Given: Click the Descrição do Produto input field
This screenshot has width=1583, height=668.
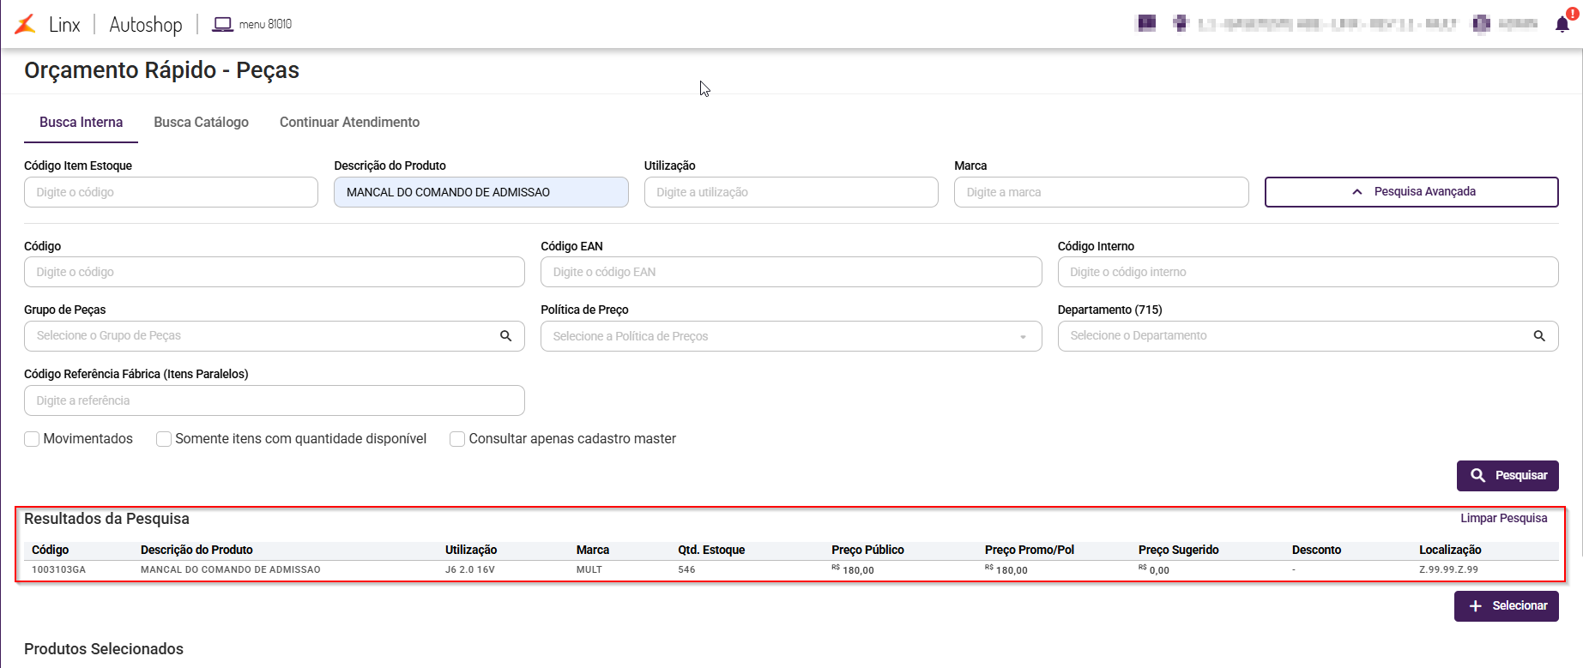Looking at the screenshot, I should click(480, 192).
